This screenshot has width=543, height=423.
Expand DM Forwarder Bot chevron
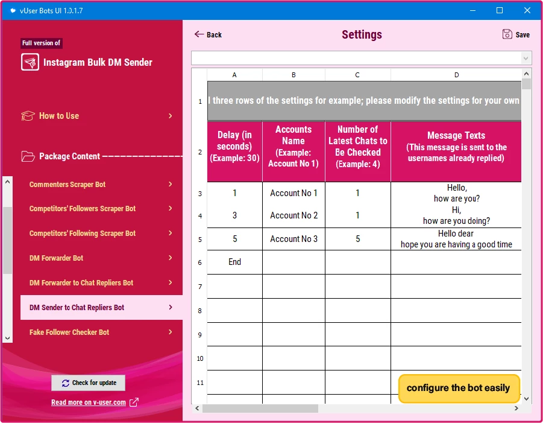171,258
